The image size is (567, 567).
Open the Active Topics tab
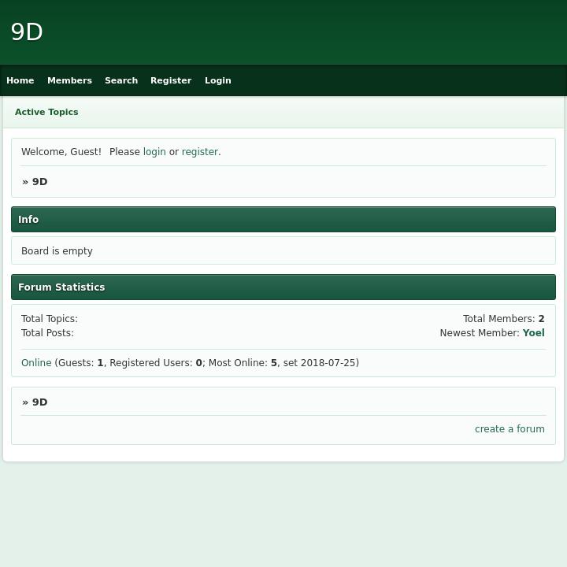point(46,112)
